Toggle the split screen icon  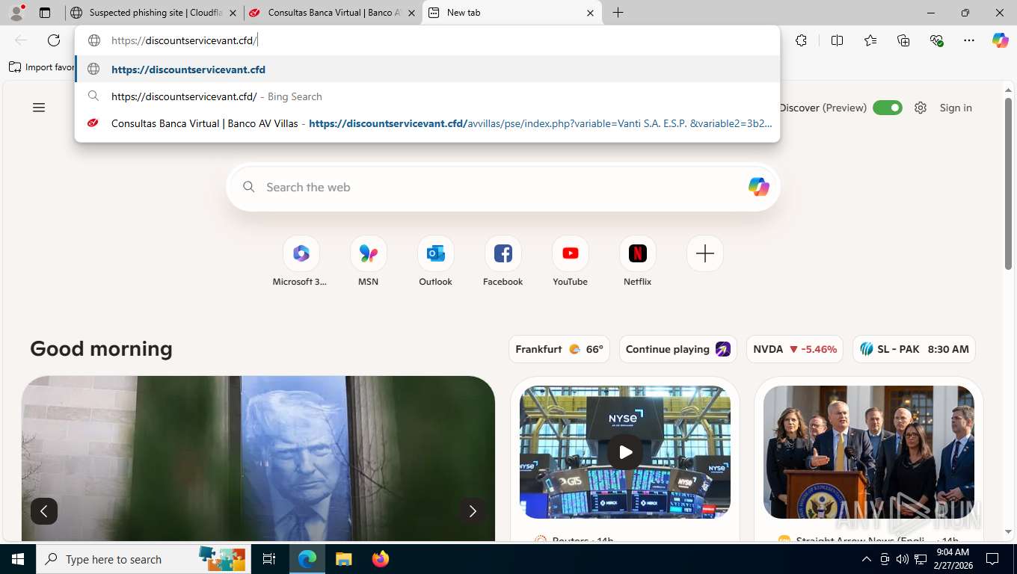pos(837,40)
